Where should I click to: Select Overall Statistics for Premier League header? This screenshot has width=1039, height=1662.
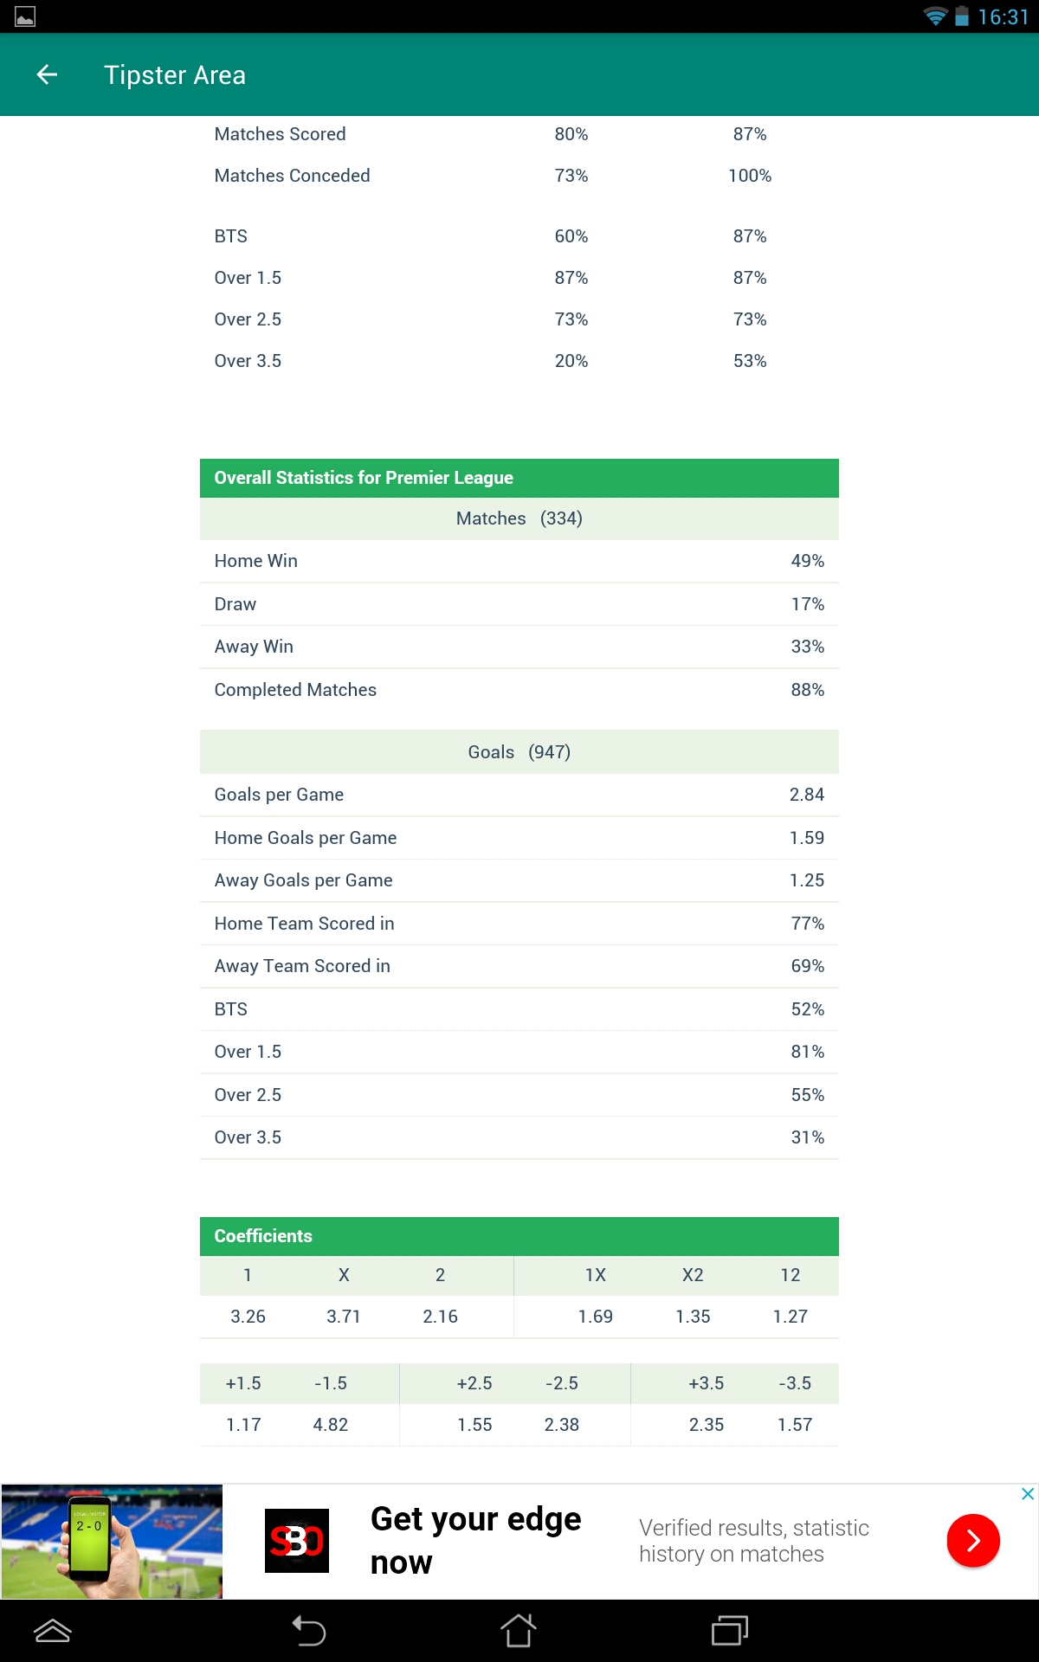519,478
